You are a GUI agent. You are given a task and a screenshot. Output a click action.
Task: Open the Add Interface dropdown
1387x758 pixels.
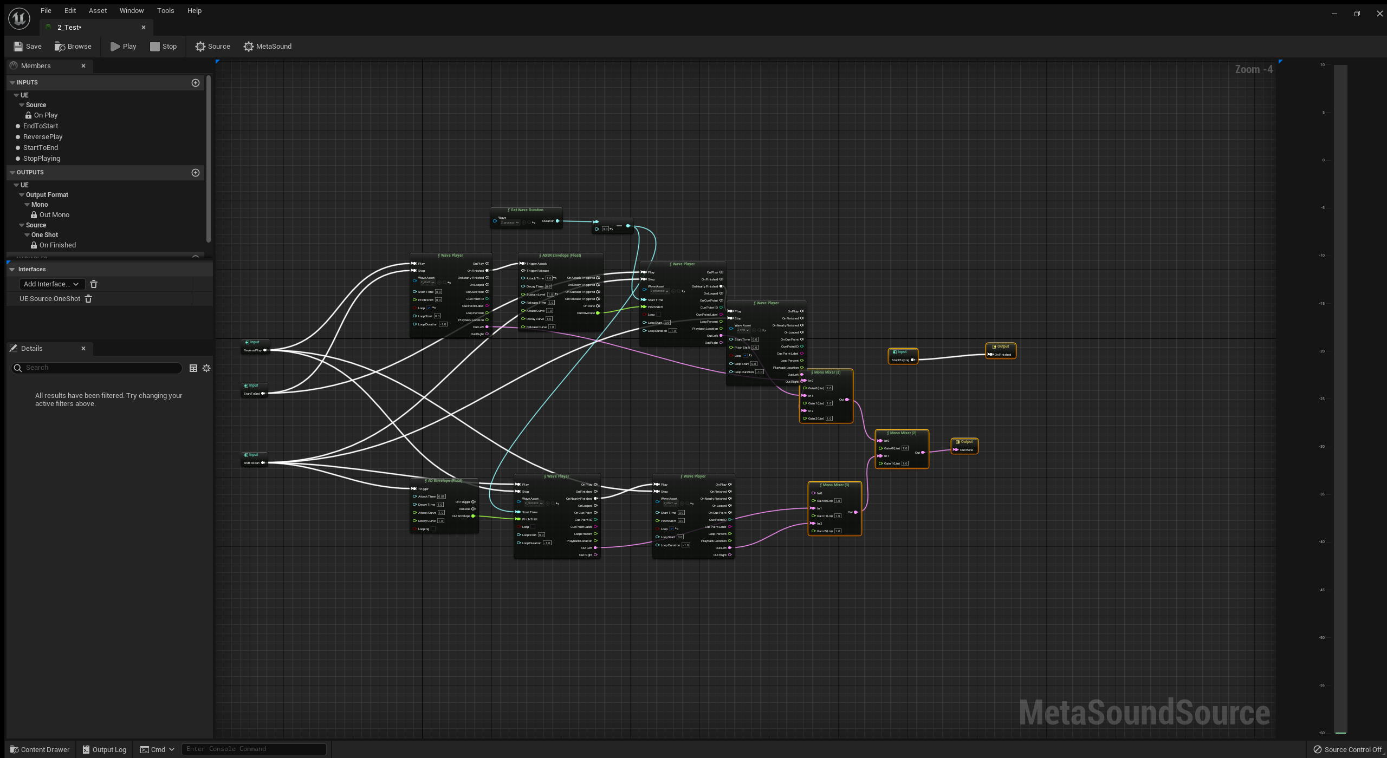pyautogui.click(x=51, y=284)
